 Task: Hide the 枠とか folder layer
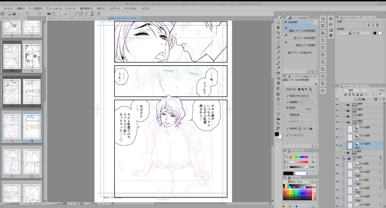[337, 105]
